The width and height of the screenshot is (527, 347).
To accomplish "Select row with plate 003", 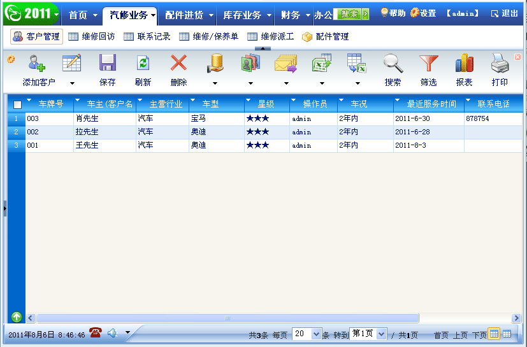I will pos(265,118).
